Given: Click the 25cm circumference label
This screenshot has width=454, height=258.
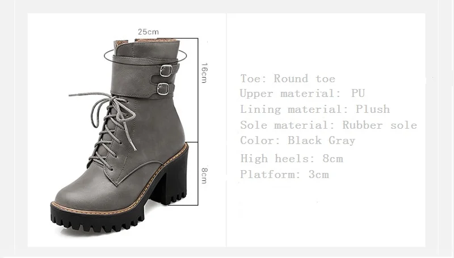Looking at the screenshot, I should coord(148,32).
